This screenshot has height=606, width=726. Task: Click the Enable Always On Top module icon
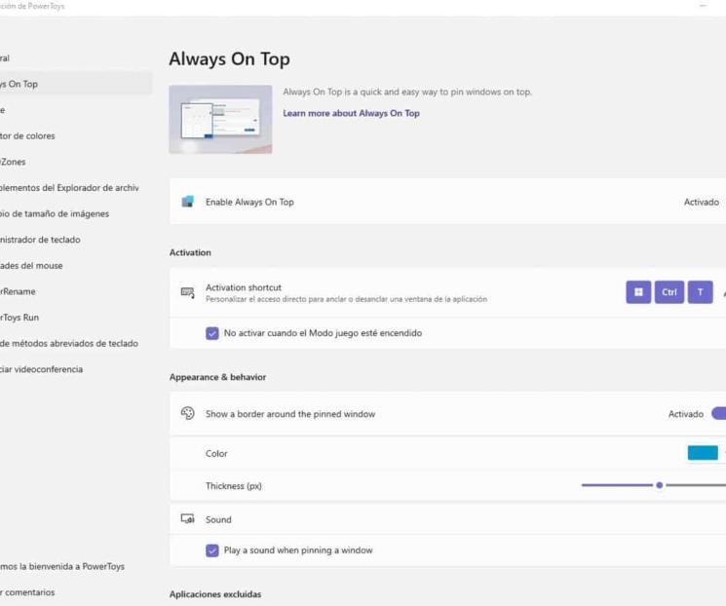tap(187, 202)
